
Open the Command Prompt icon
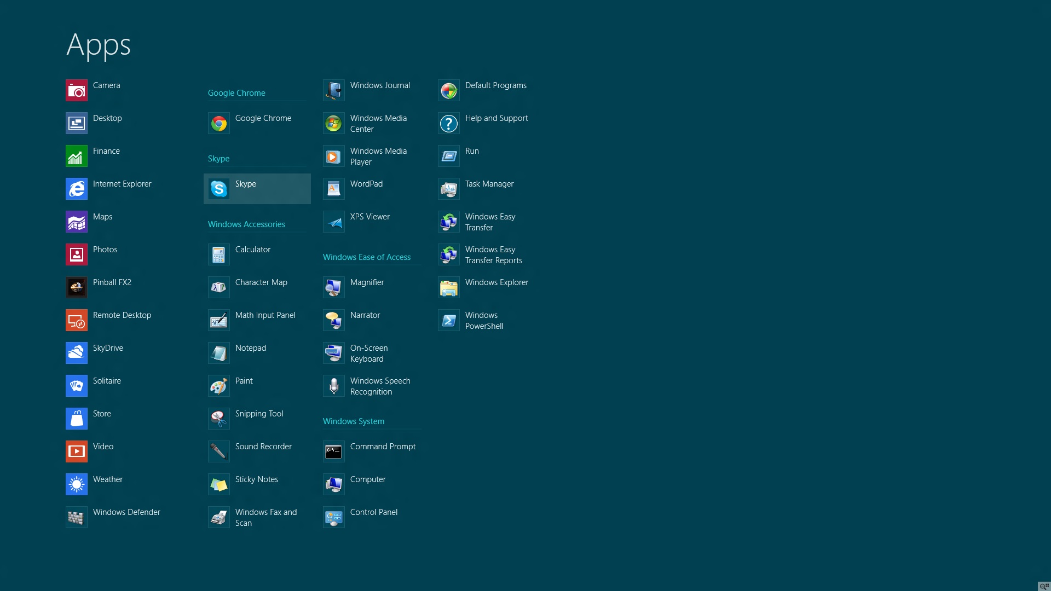point(334,451)
